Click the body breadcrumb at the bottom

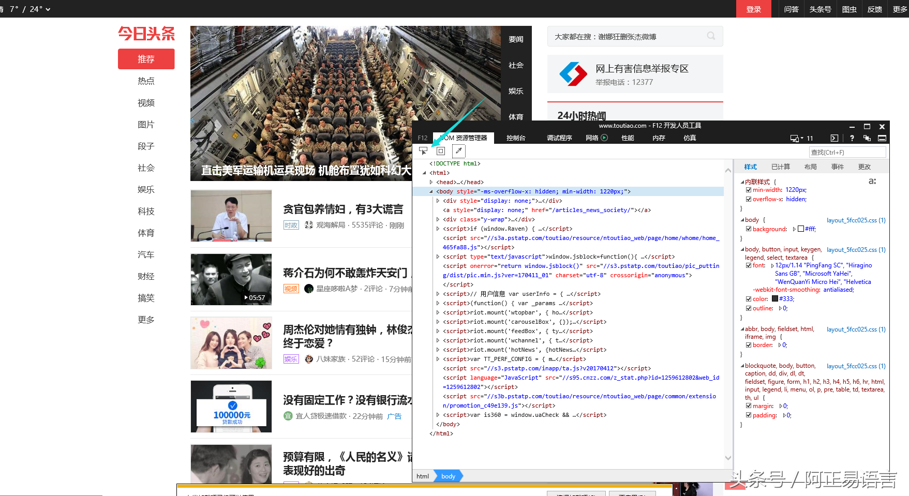[x=448, y=476]
